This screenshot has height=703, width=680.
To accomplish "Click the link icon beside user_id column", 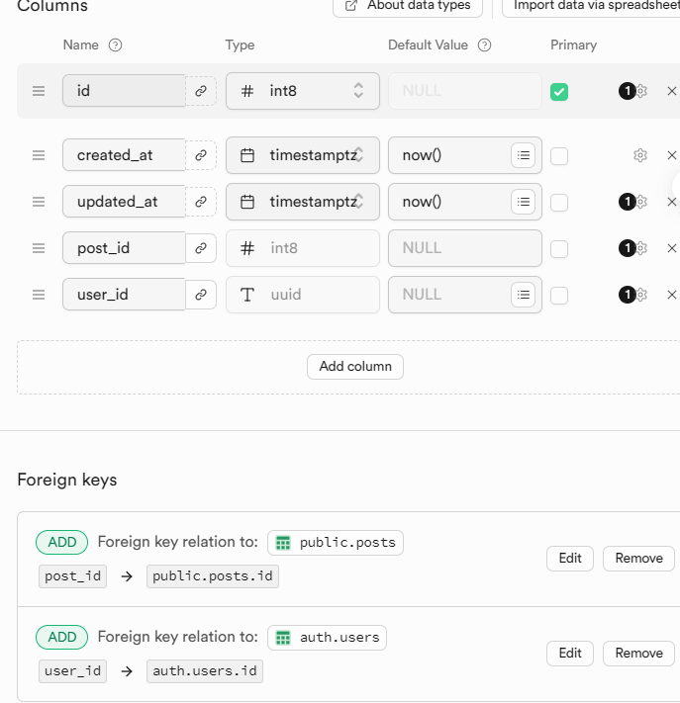I will [200, 295].
